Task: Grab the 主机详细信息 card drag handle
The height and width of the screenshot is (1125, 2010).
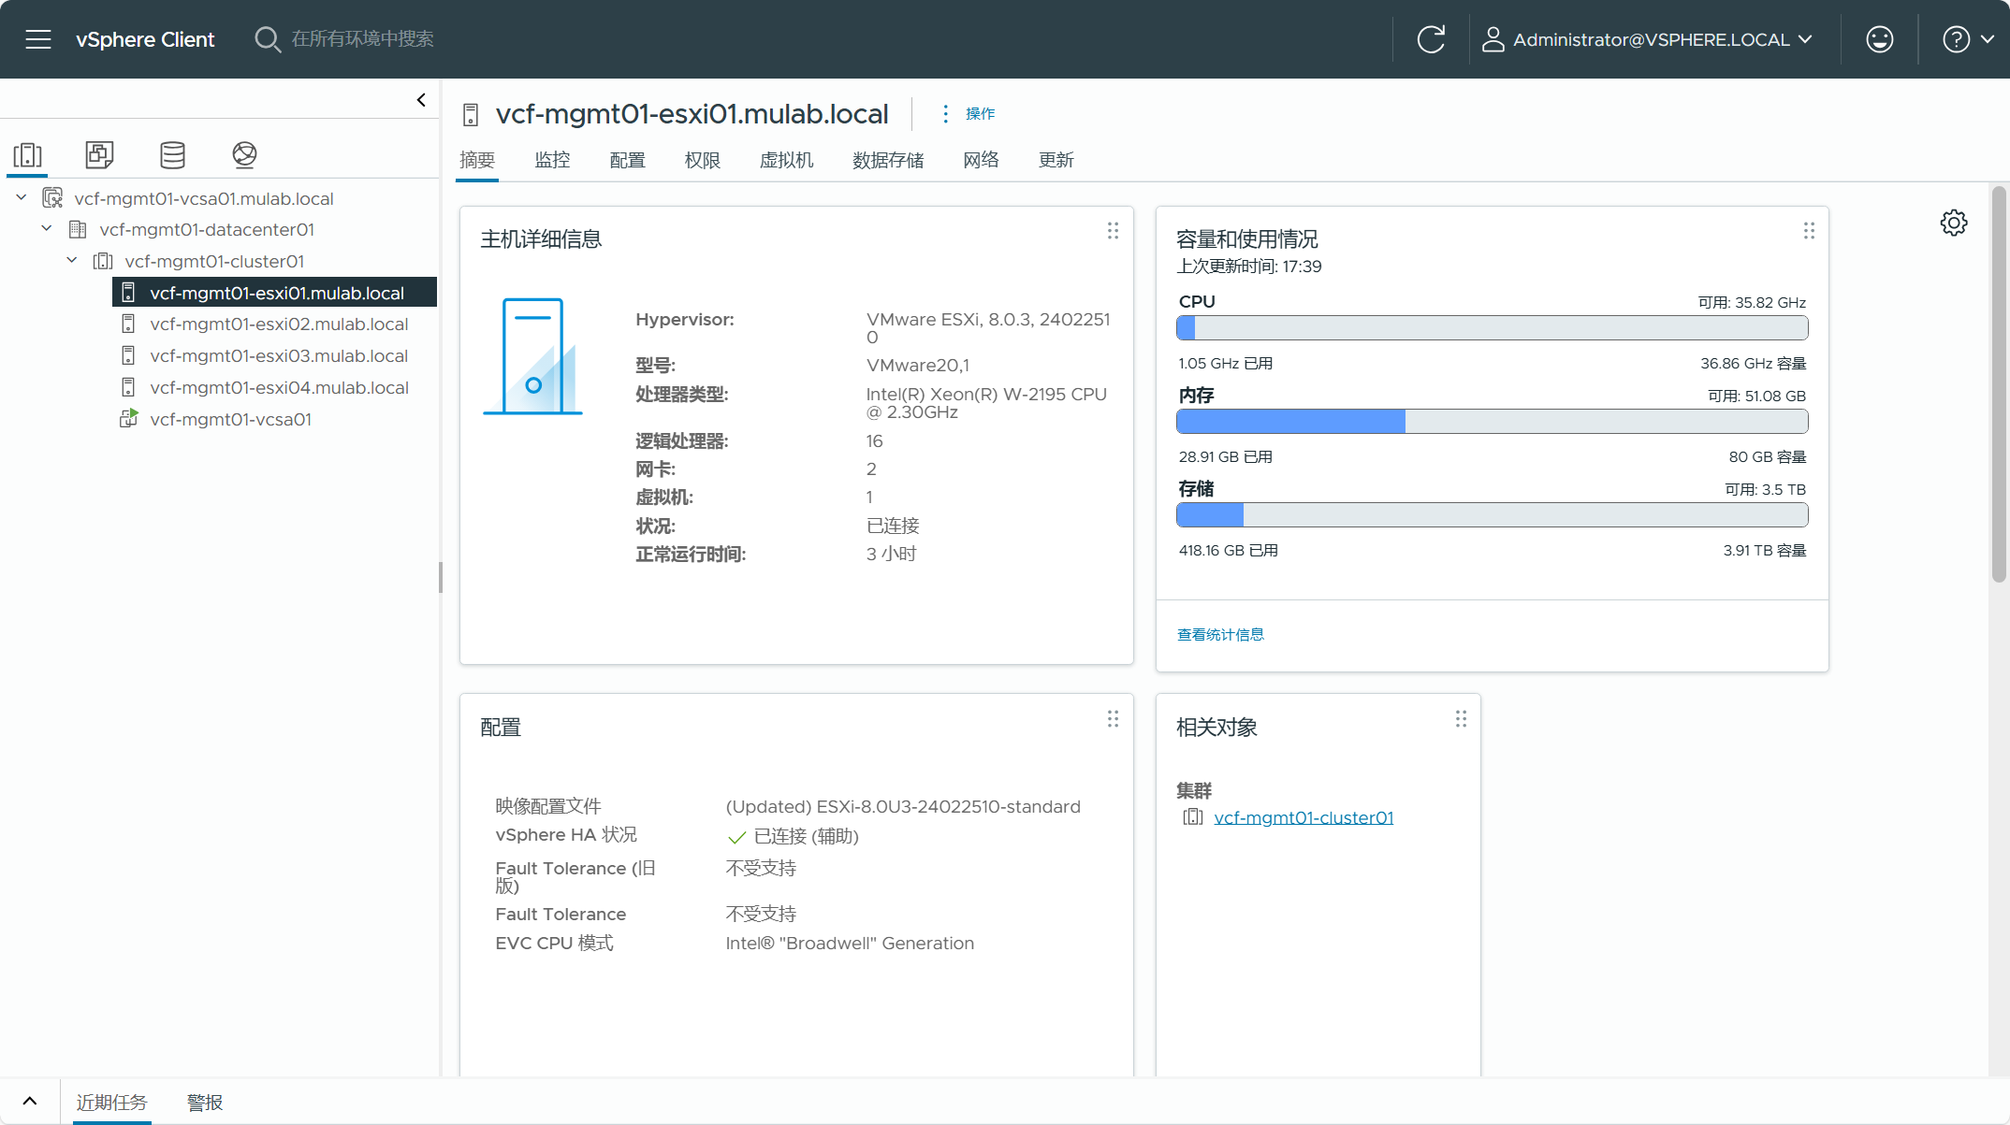Action: (1113, 231)
